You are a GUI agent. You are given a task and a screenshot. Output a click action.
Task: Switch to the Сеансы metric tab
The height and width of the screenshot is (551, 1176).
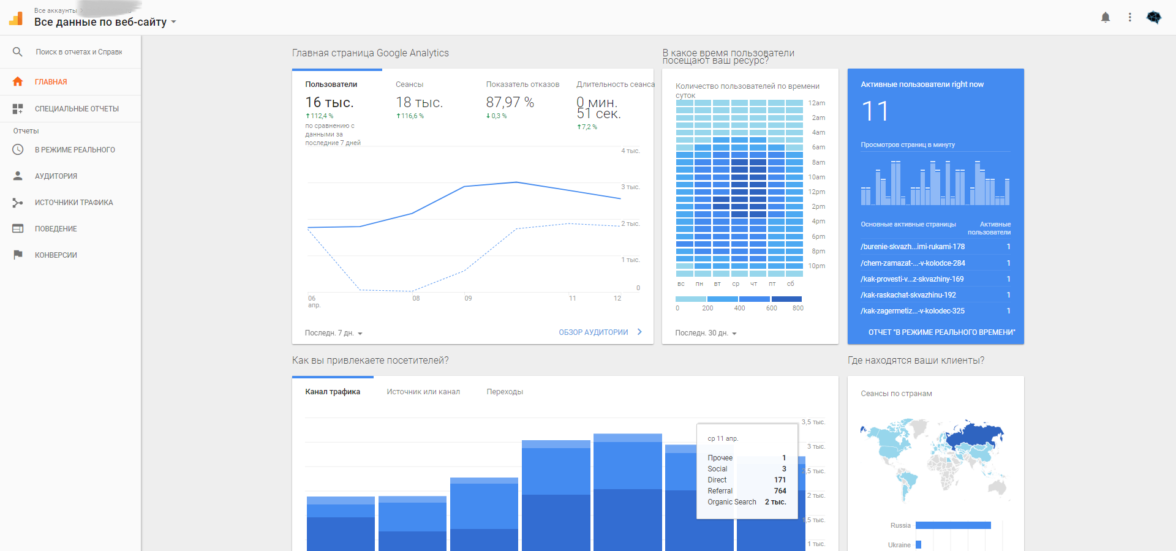tap(409, 84)
